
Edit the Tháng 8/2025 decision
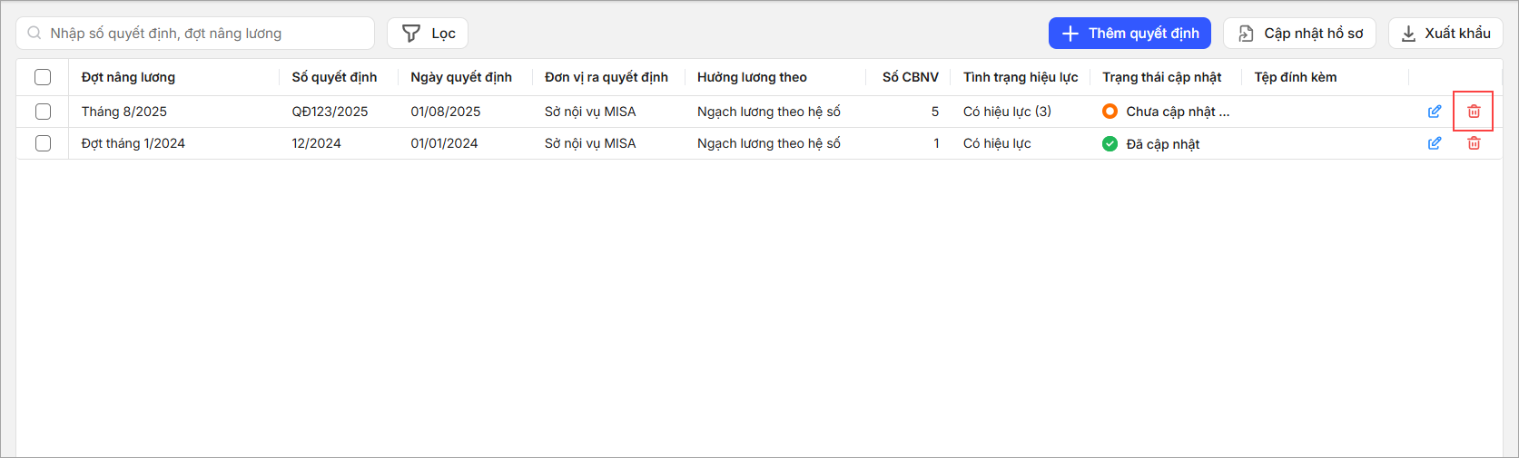pos(1435,112)
